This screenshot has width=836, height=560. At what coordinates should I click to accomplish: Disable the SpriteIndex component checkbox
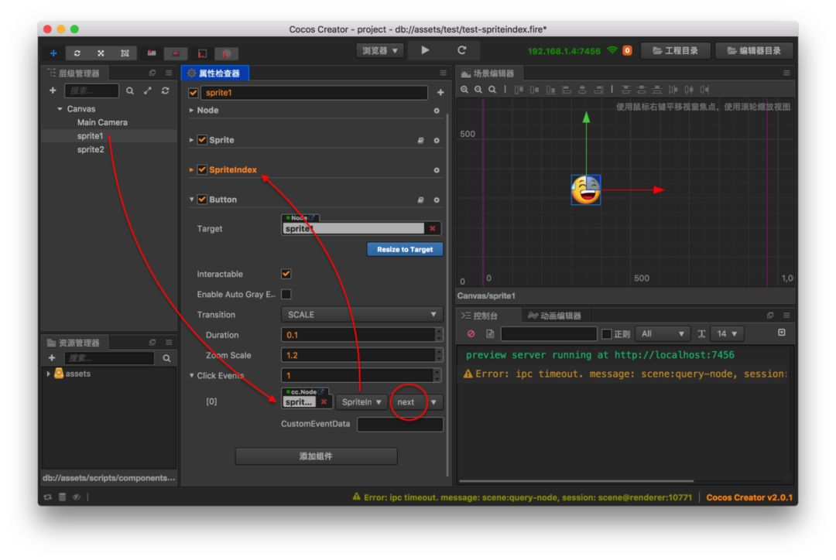coord(202,170)
